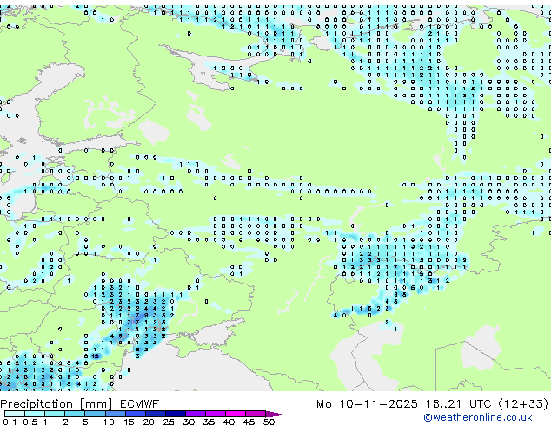Click the 25–30 mm navy legend swatch

[176, 414]
